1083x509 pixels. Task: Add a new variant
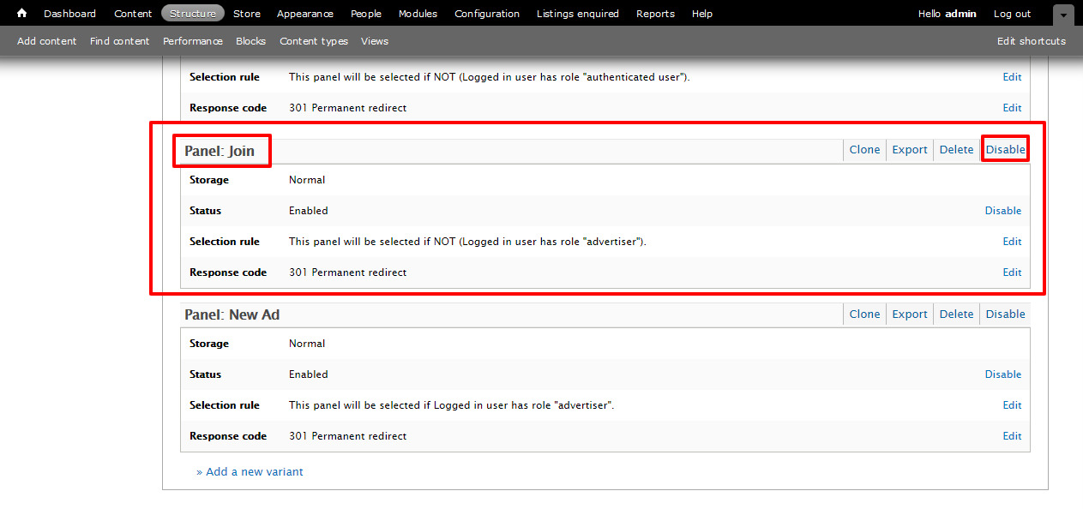(x=250, y=472)
